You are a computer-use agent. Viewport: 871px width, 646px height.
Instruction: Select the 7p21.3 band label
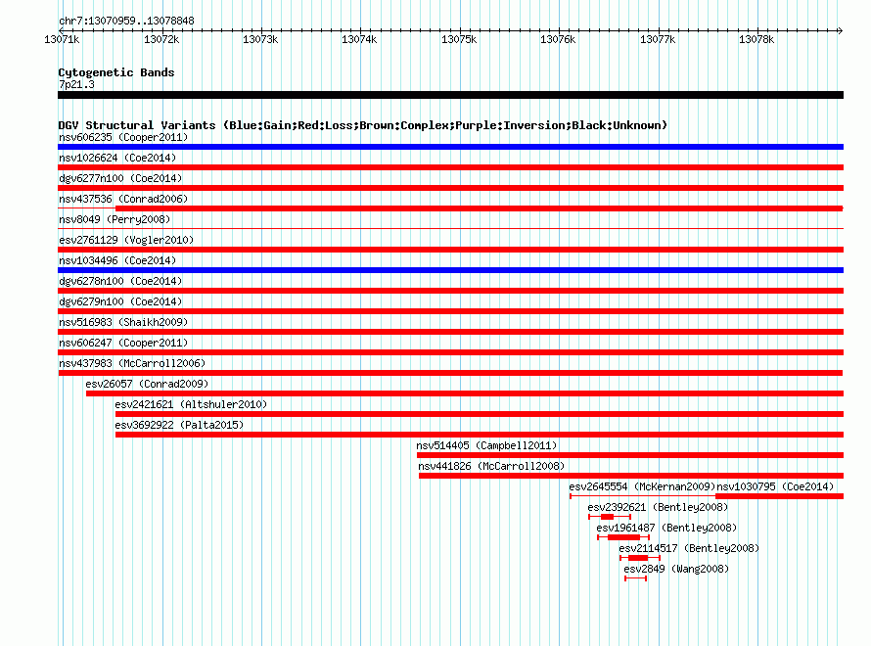click(76, 84)
